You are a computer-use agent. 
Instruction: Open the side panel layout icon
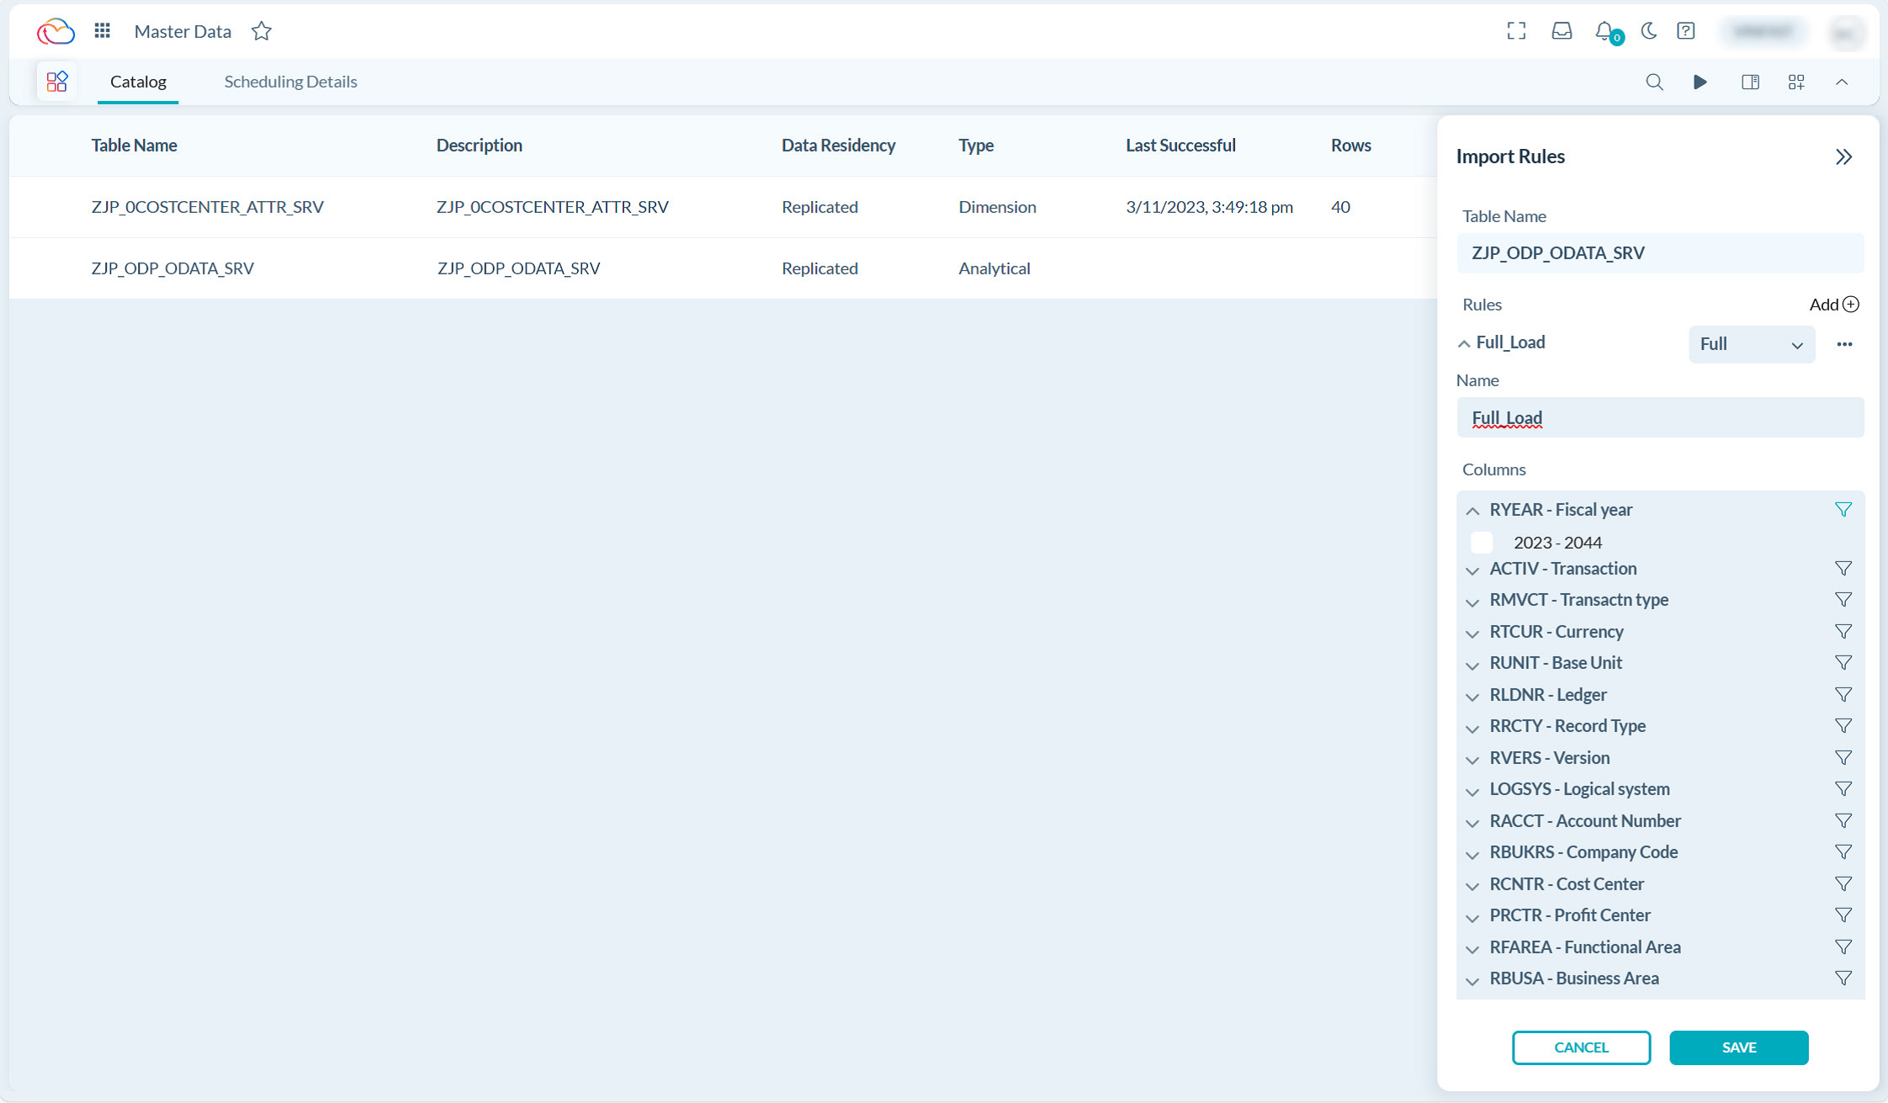pyautogui.click(x=1751, y=82)
